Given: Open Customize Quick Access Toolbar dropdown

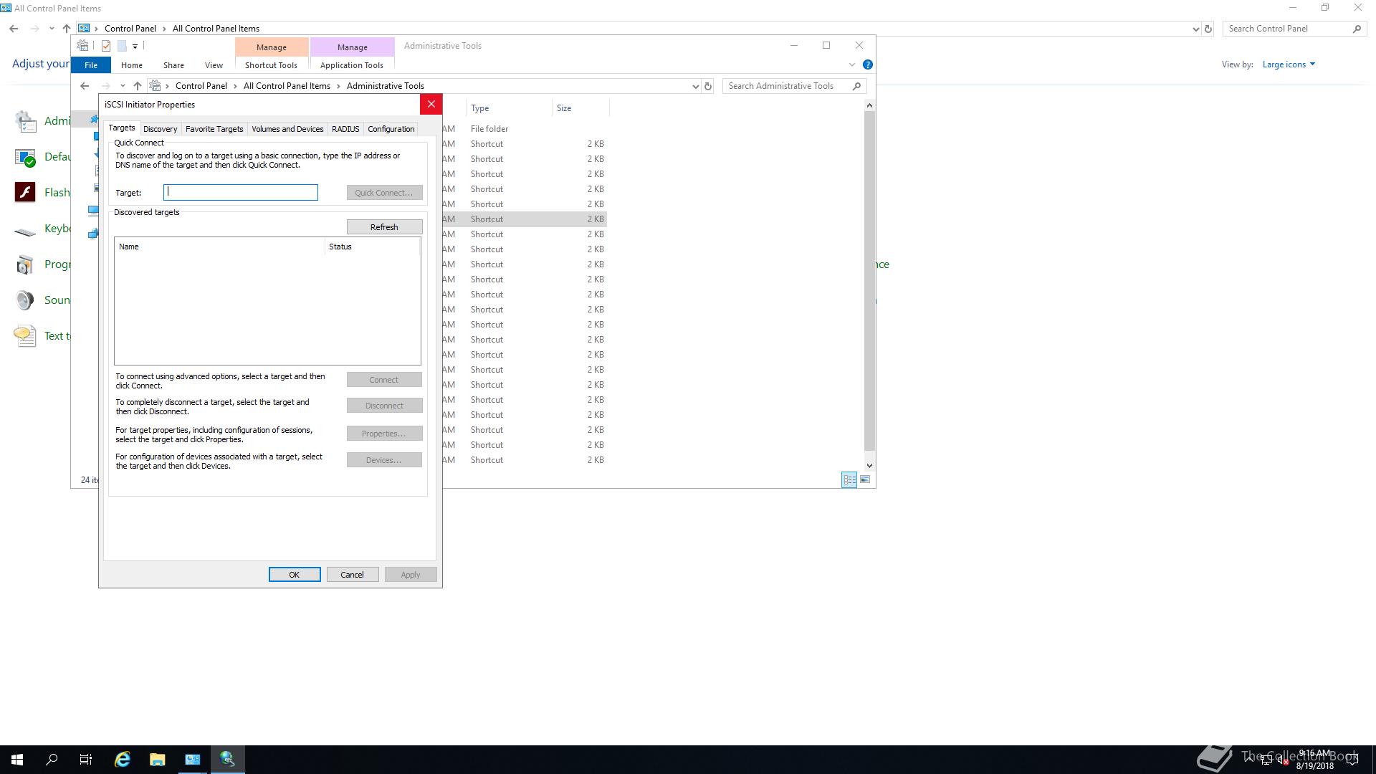Looking at the screenshot, I should pos(135,46).
